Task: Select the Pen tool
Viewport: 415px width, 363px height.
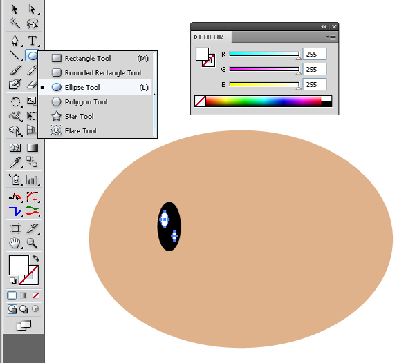Action: (x=15, y=41)
